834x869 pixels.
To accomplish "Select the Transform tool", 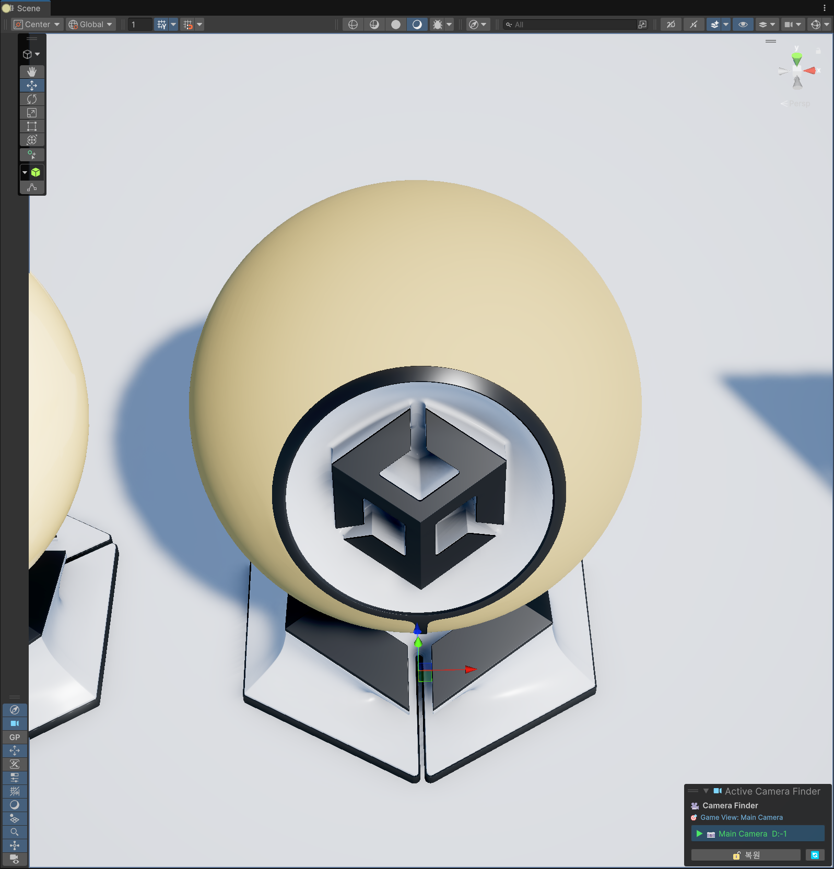I will 32,139.
